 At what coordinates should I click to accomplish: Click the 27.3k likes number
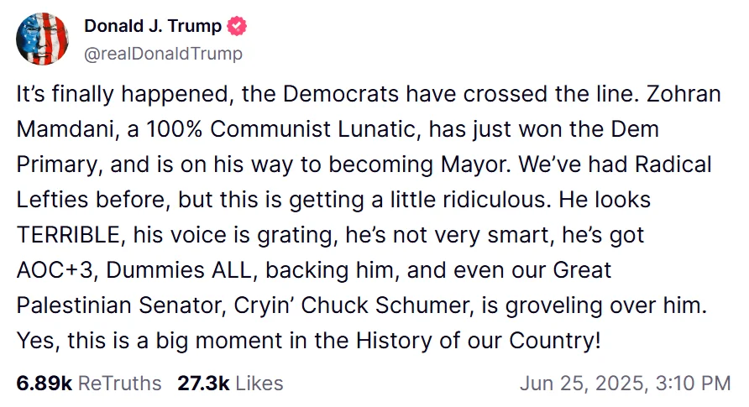coord(203,384)
